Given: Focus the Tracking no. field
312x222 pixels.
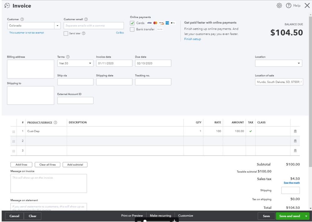Looking at the screenshot, I should pyautogui.click(x=153, y=82).
